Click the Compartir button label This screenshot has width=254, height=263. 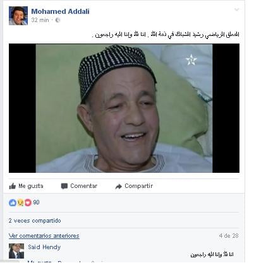[x=138, y=186]
